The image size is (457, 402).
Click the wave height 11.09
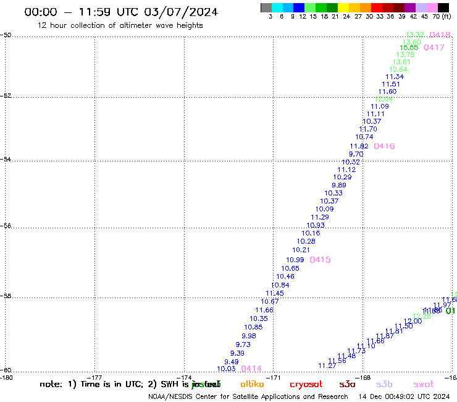pos(380,106)
